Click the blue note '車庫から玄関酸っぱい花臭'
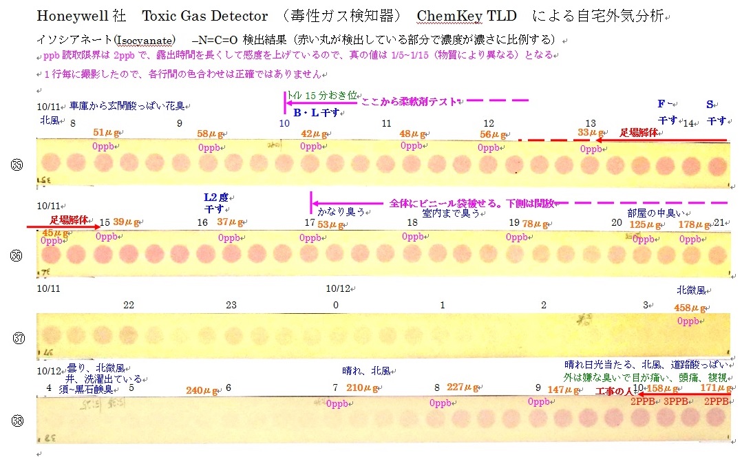 pos(127,105)
